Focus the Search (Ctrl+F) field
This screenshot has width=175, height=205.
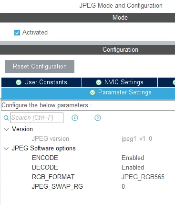pyautogui.click(x=37, y=118)
